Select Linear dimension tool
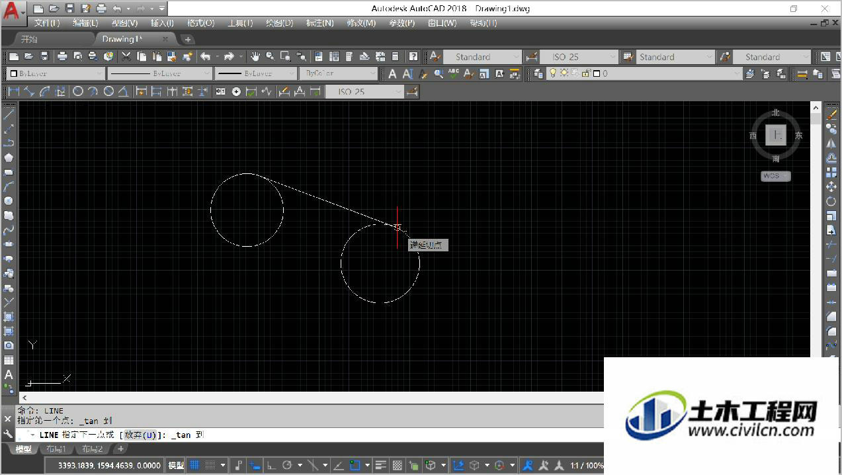 point(13,91)
